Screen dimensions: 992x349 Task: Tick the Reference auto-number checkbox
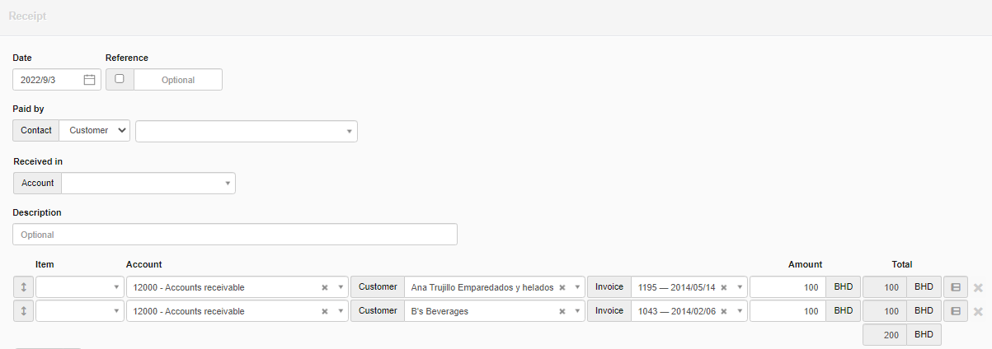pos(120,79)
